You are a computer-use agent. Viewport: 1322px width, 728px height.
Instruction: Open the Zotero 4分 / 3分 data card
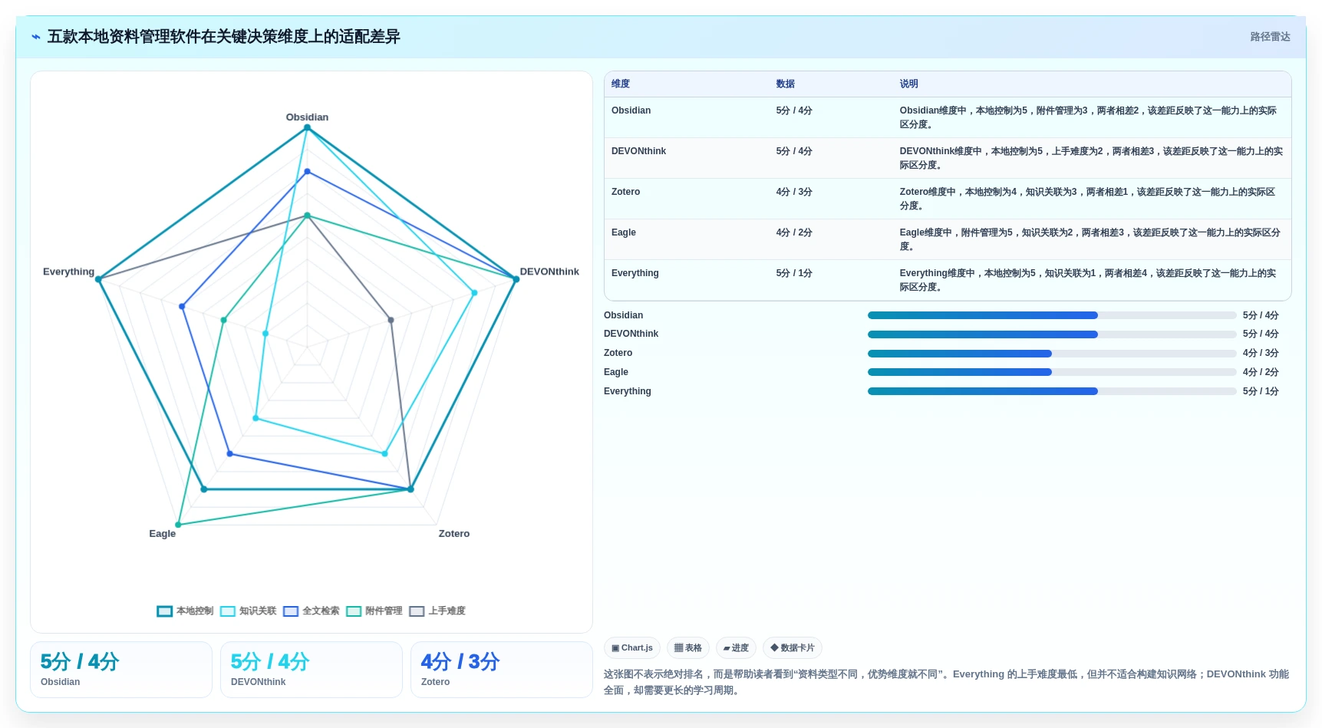click(502, 670)
